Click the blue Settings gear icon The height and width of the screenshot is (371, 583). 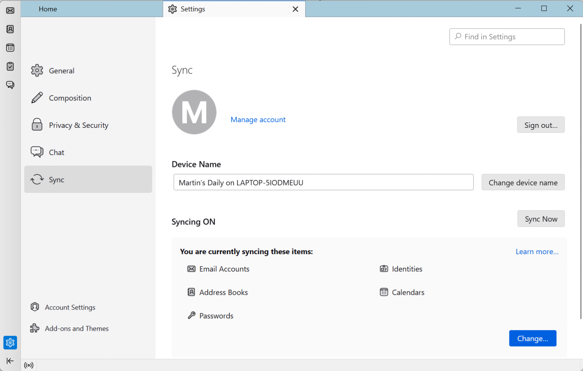10,343
